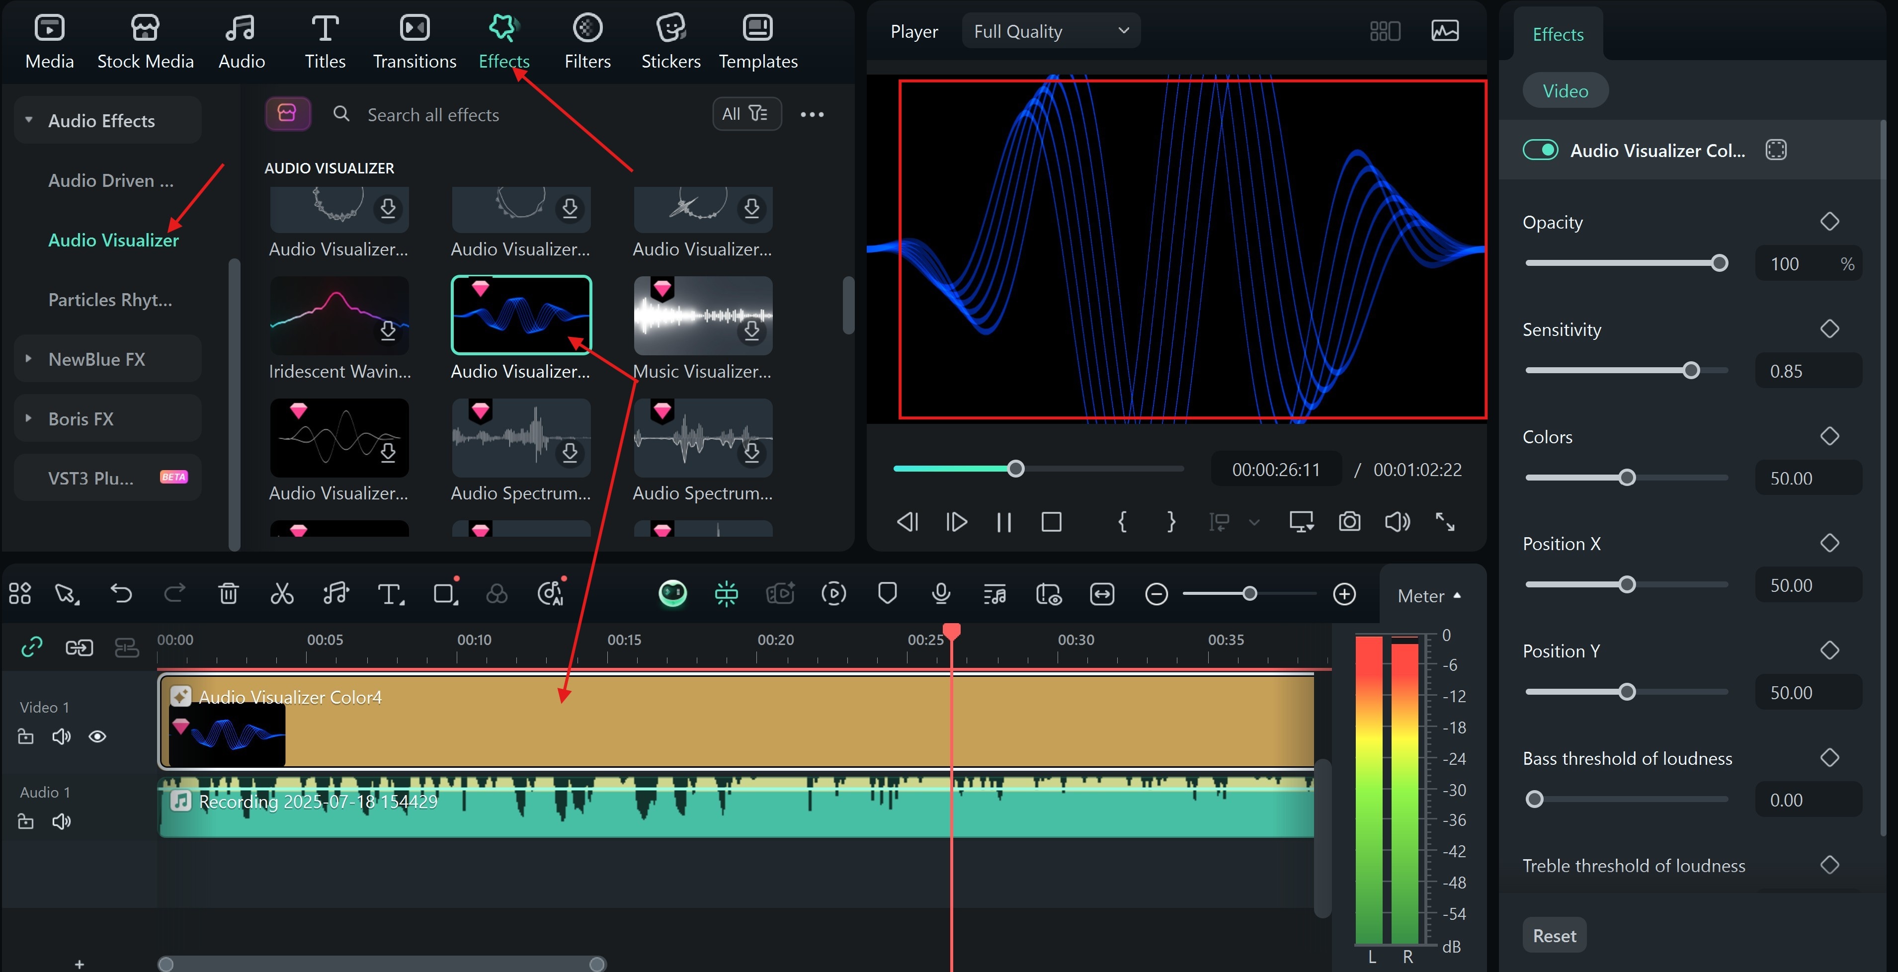Add keyframe for Colors
Image resolution: width=1898 pixels, height=972 pixels.
1829,435
